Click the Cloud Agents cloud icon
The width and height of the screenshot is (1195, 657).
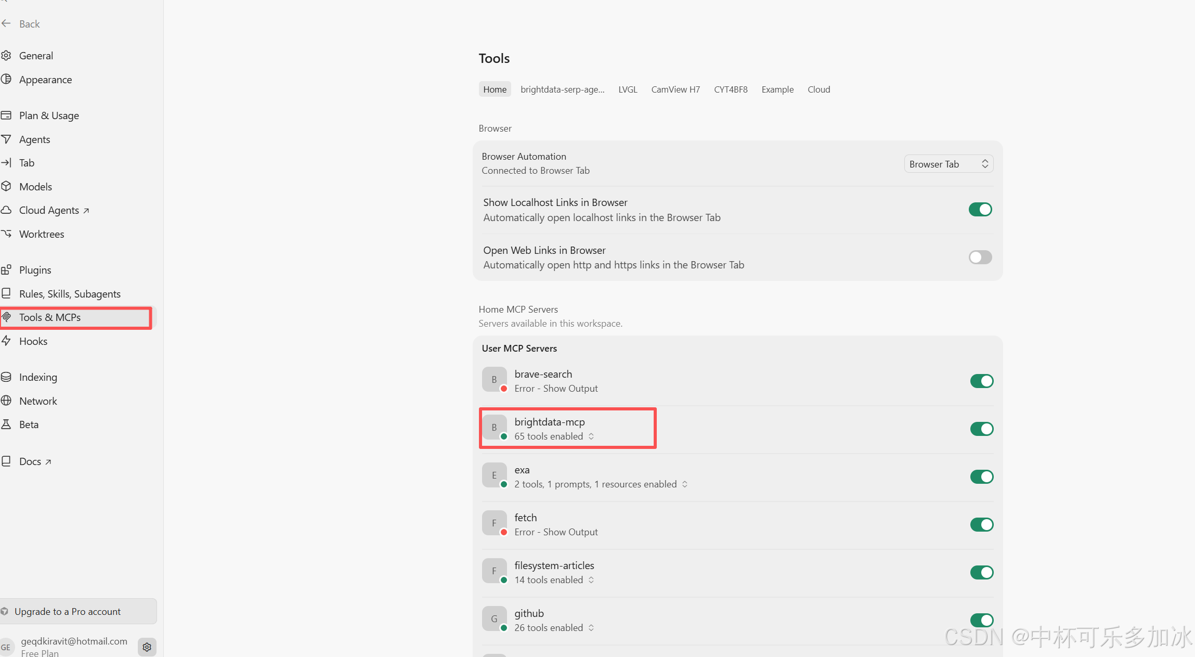pyautogui.click(x=6, y=210)
